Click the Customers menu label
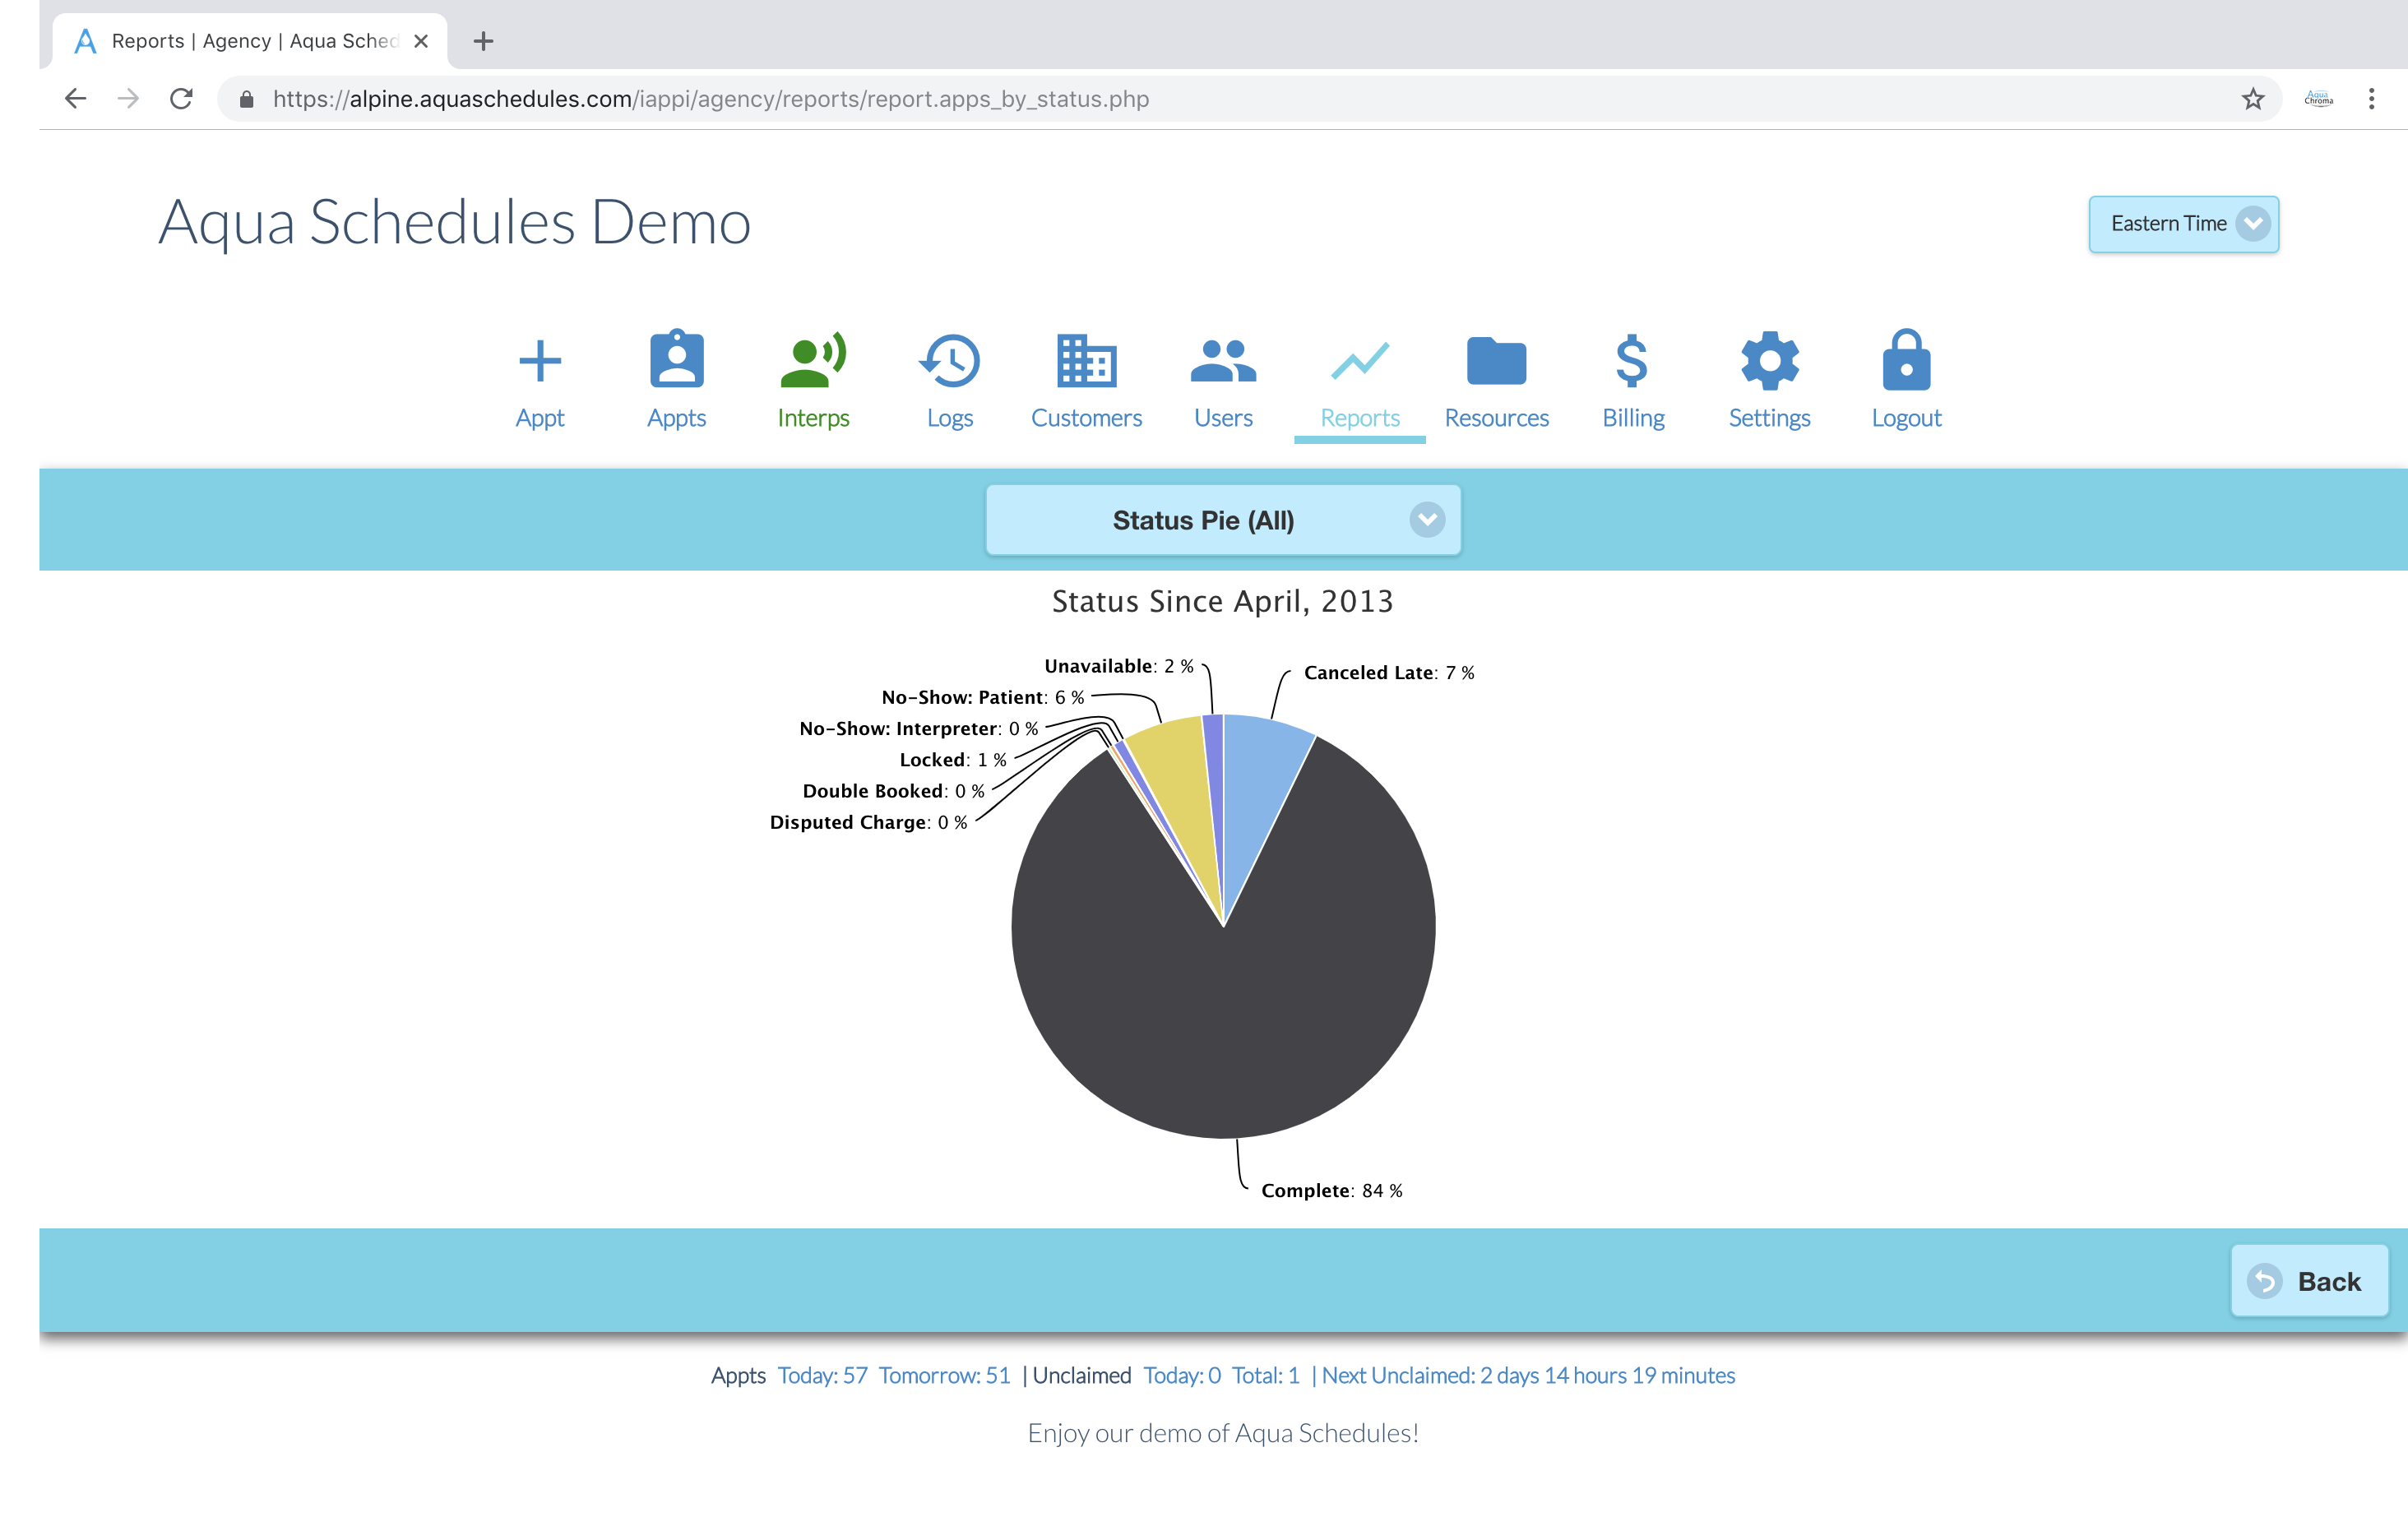Viewport: 2408px width, 1526px height. [x=1086, y=418]
